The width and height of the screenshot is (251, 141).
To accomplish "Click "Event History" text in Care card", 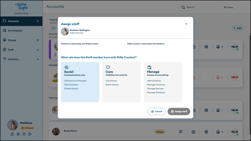I will coord(112,85).
